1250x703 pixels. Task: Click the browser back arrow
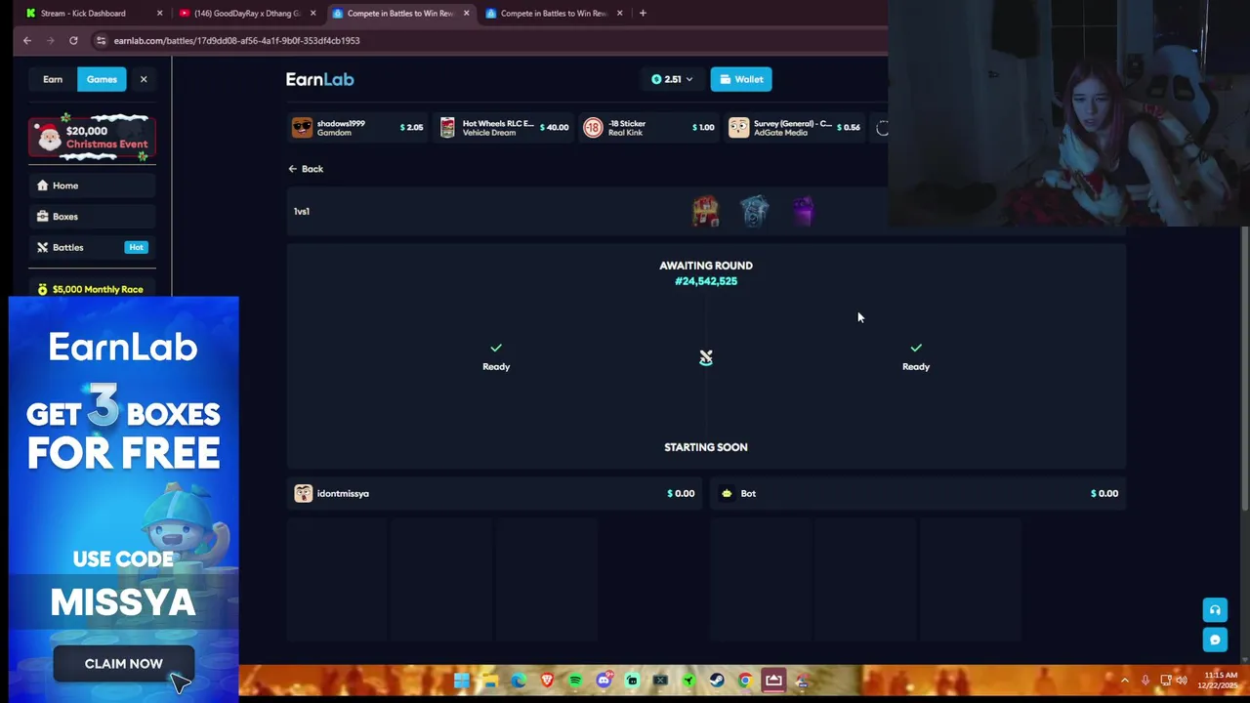point(27,40)
